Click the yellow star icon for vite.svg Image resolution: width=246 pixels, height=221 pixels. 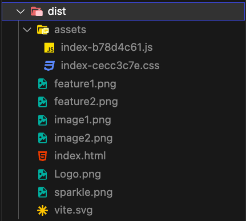coord(43,211)
